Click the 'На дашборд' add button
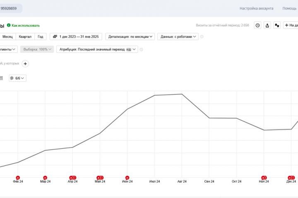298x198 pixels. pyautogui.click(x=291, y=25)
